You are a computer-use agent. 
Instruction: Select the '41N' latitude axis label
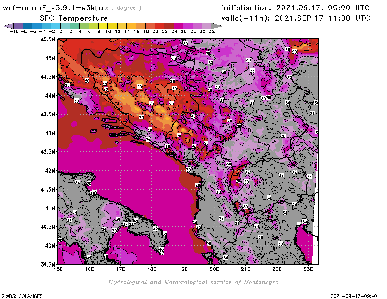[50, 208]
